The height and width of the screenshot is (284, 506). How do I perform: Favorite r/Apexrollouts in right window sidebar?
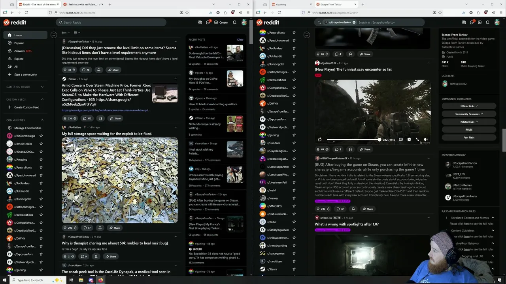(294, 33)
